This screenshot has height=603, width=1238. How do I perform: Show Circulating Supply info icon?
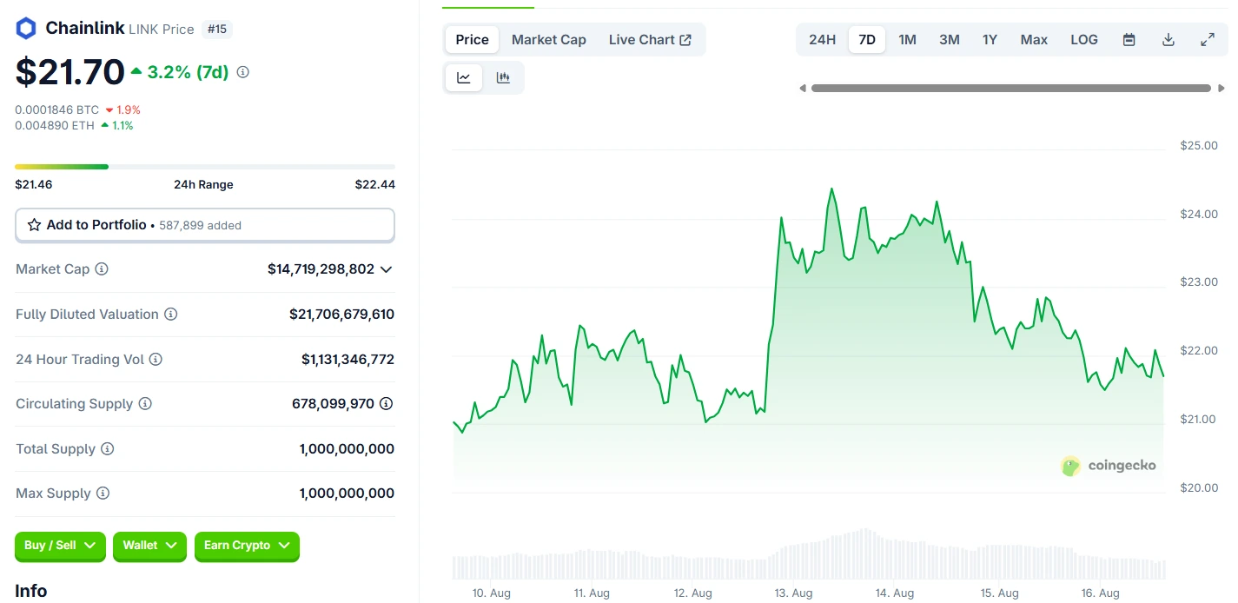(145, 404)
